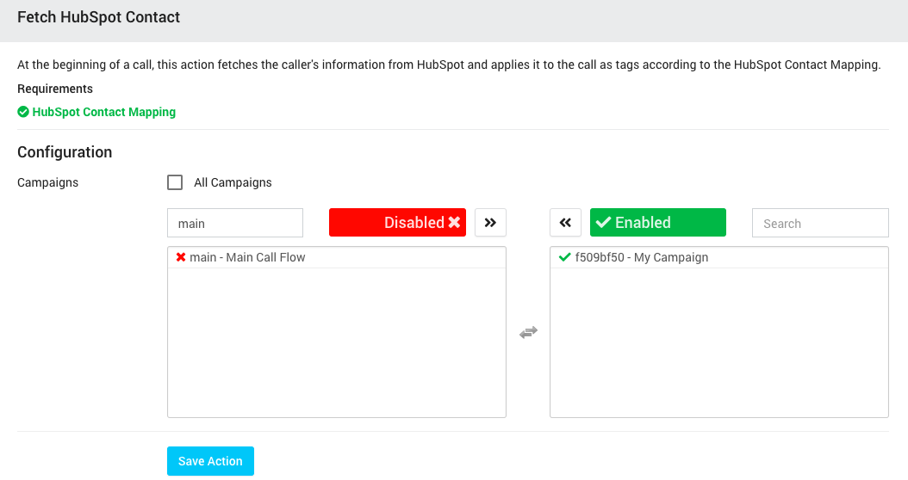Click the green check beside f509bf50
Screen dimensions: 908x480
pyautogui.click(x=564, y=257)
